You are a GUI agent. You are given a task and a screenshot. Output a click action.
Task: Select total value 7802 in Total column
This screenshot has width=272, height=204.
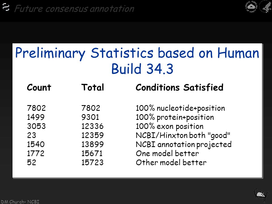(91, 108)
